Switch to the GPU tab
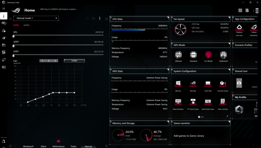261x148 pixels. coord(26,25)
